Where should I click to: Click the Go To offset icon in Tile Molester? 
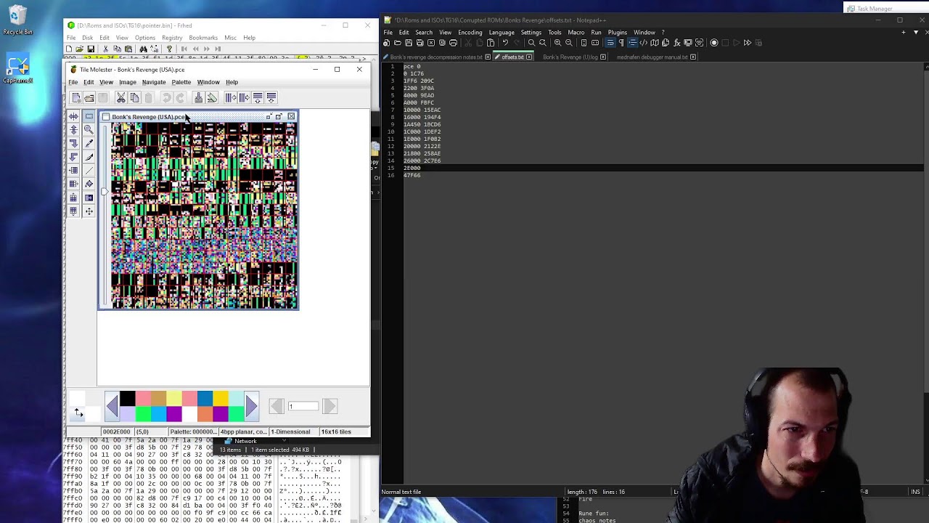(x=198, y=97)
